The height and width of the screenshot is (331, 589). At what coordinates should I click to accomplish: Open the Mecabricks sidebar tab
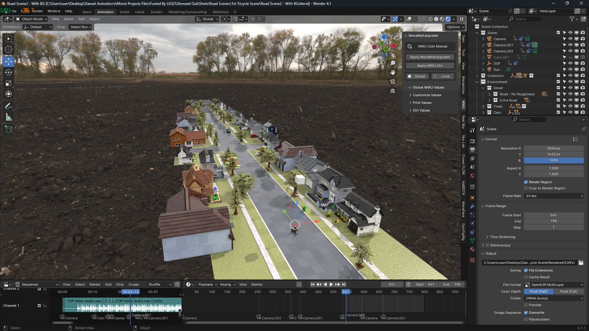(x=463, y=85)
